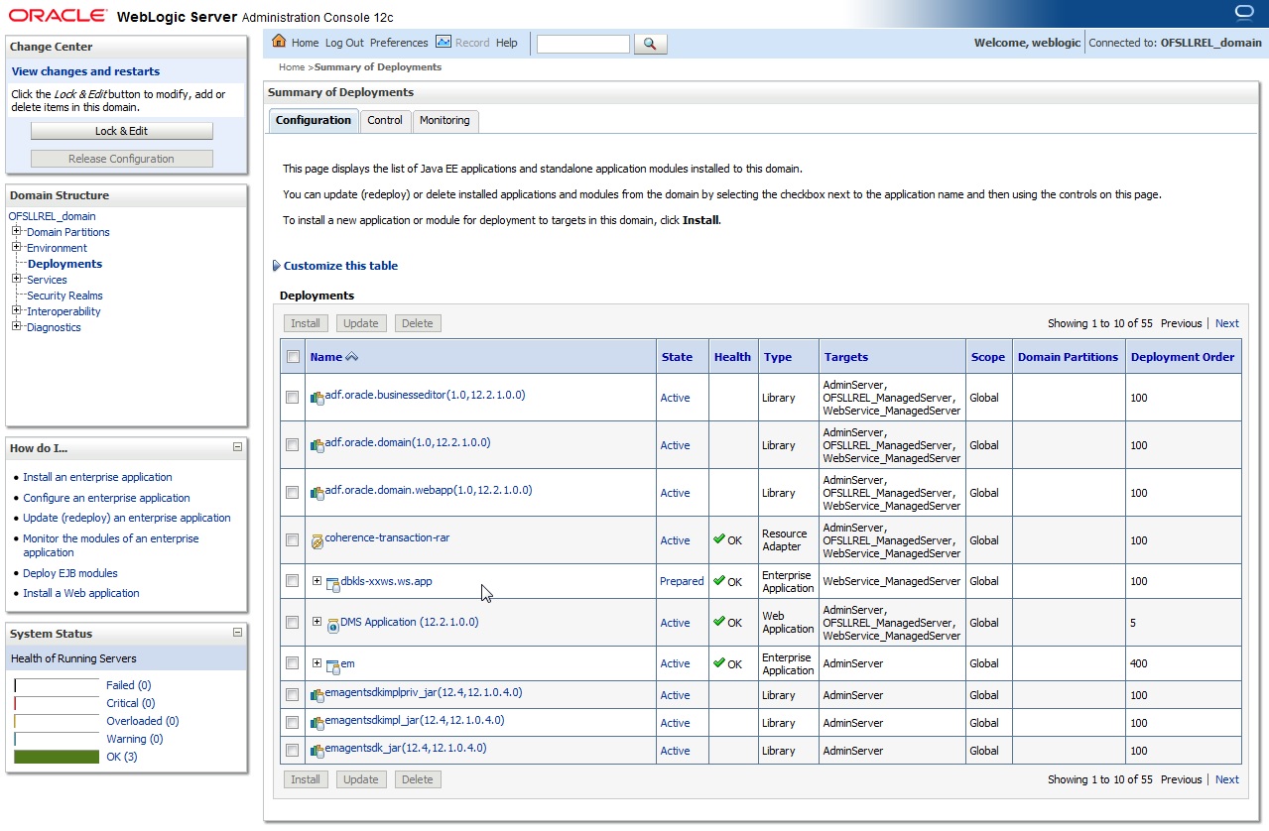Click into the toolbar search input field

[x=583, y=44]
